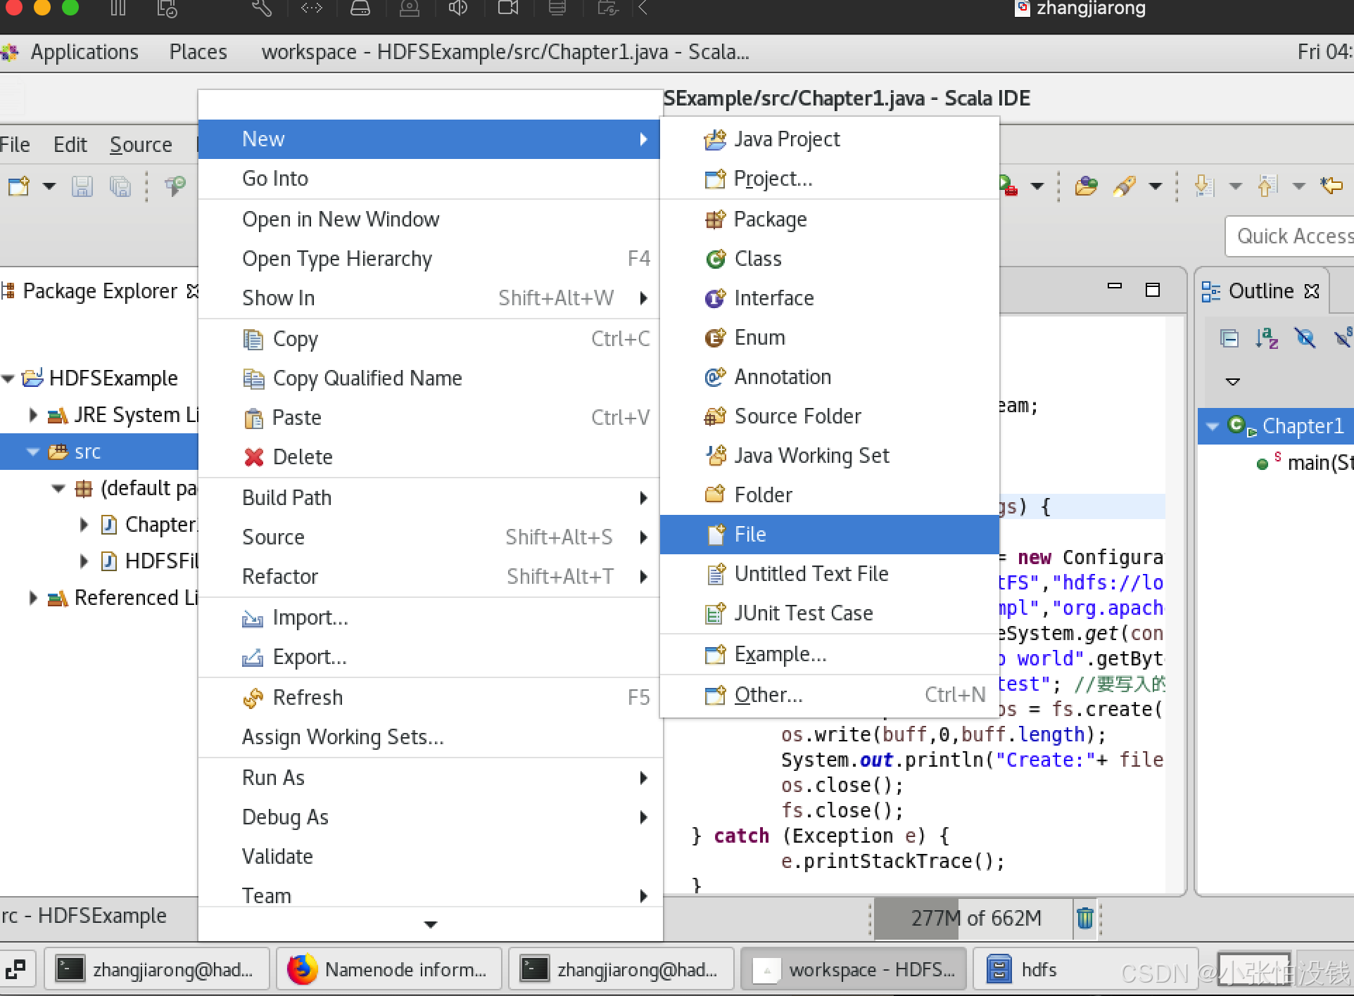The height and width of the screenshot is (996, 1354).
Task: Select New Java Project from the New submenu
Action: tap(785, 139)
